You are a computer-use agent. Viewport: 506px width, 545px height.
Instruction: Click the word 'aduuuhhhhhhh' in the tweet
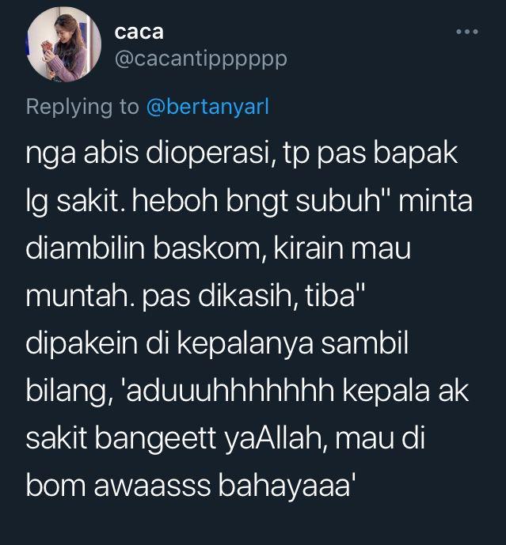click(230, 391)
